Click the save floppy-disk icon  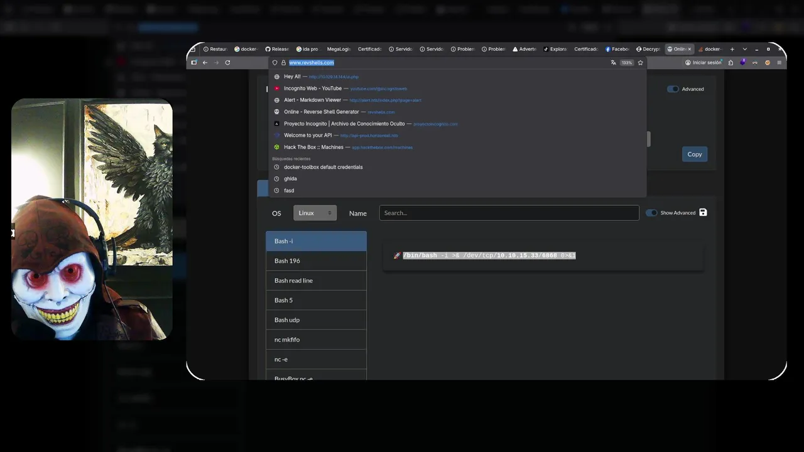point(703,212)
